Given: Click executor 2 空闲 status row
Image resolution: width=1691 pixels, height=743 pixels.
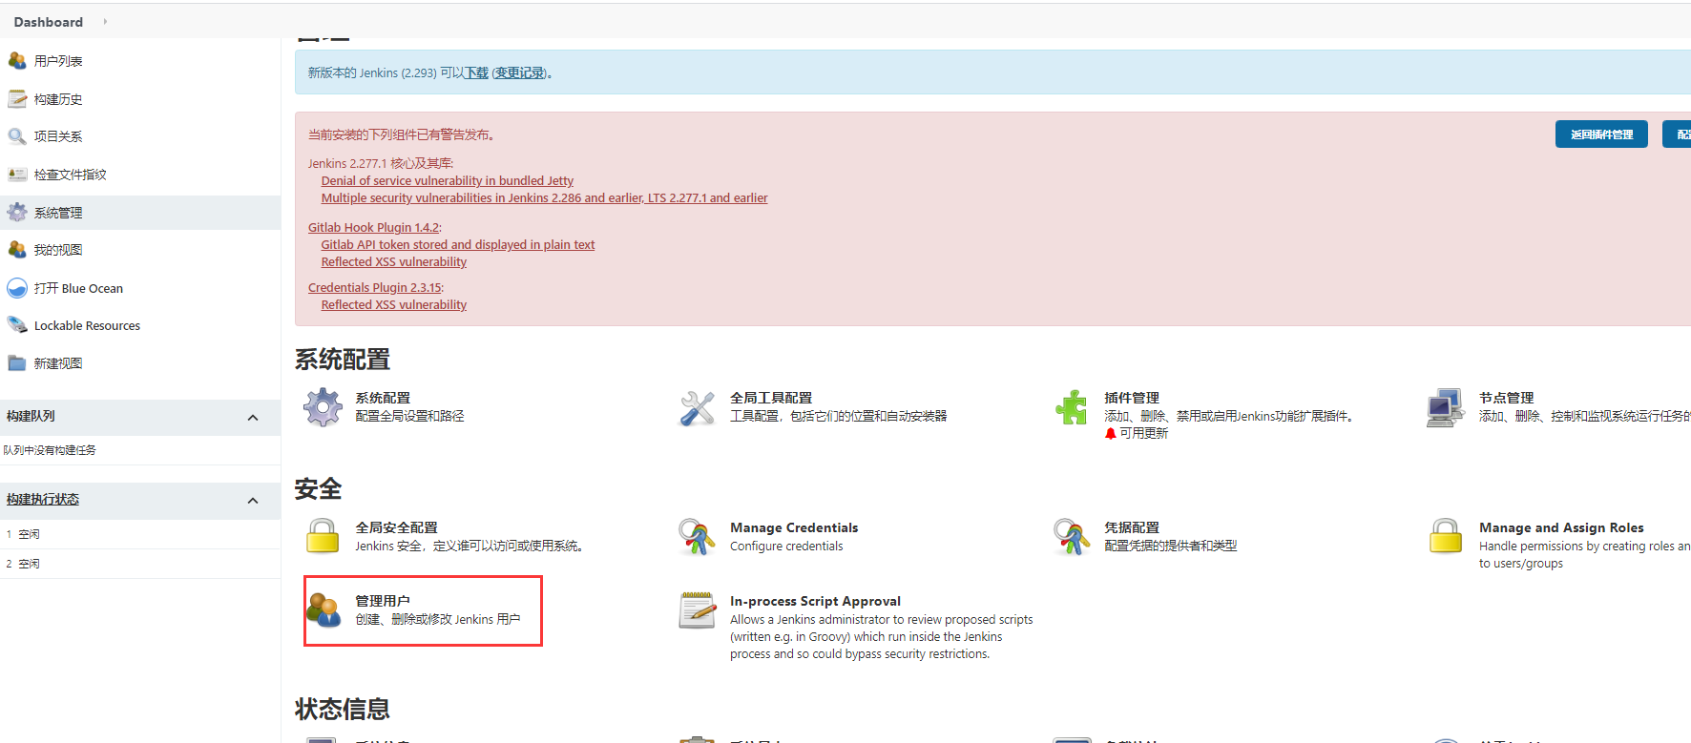Looking at the screenshot, I should point(140,564).
